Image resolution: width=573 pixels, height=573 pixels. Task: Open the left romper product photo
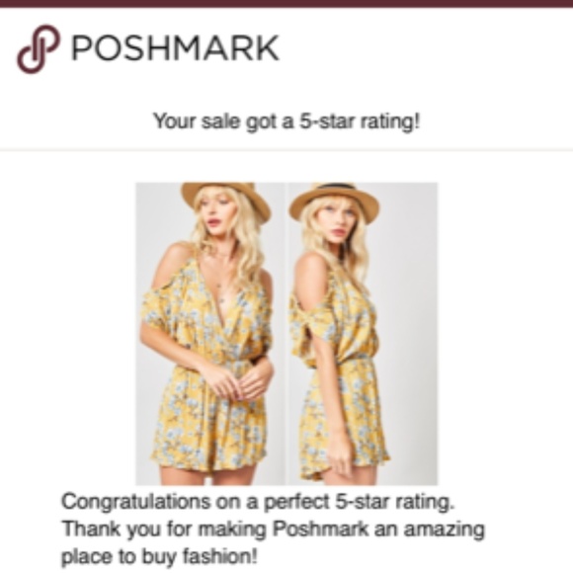(x=210, y=334)
